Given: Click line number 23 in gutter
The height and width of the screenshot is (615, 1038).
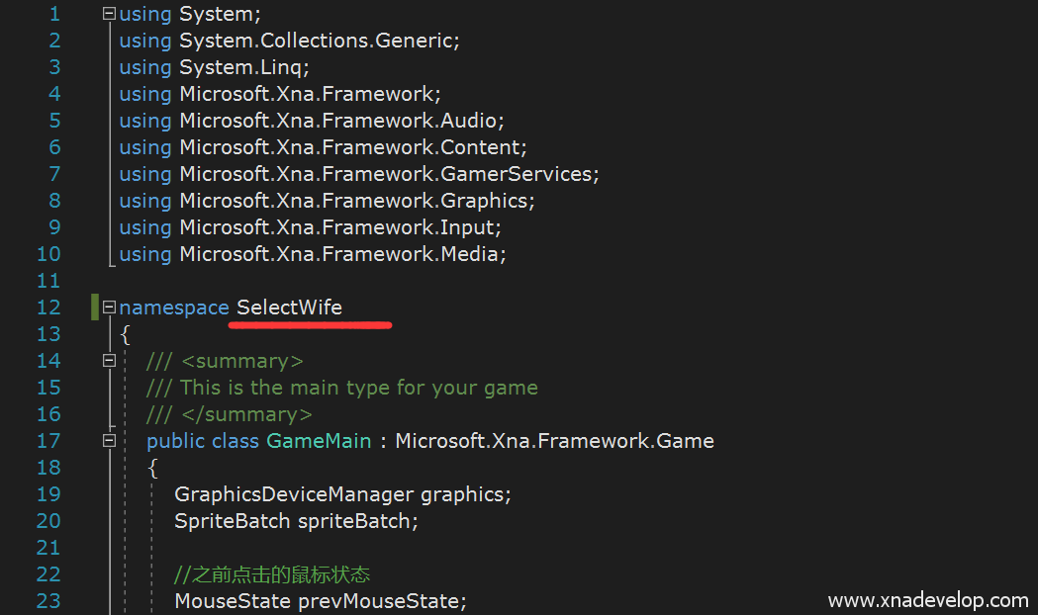Looking at the screenshot, I should [48, 601].
